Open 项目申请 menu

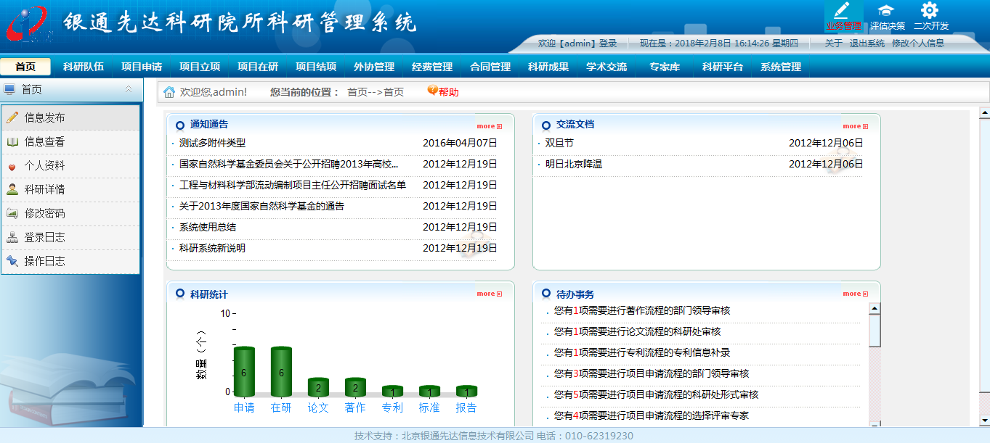[142, 67]
